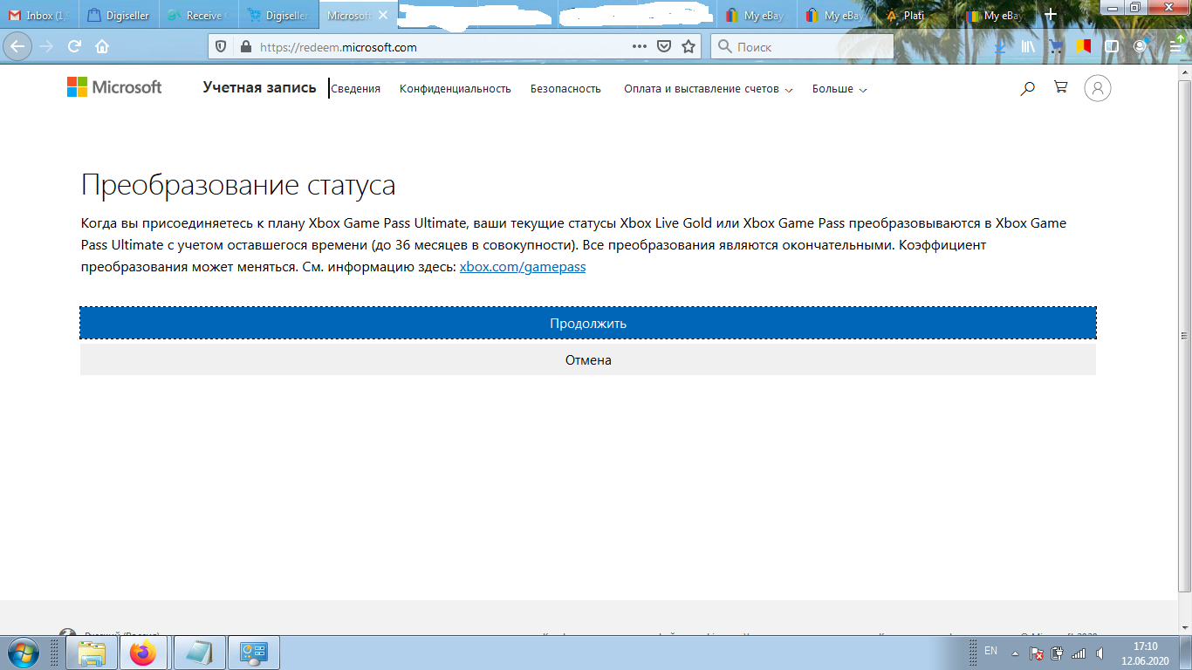Open the Microsoft shopping cart
This screenshot has height=670, width=1192.
coord(1061,87)
